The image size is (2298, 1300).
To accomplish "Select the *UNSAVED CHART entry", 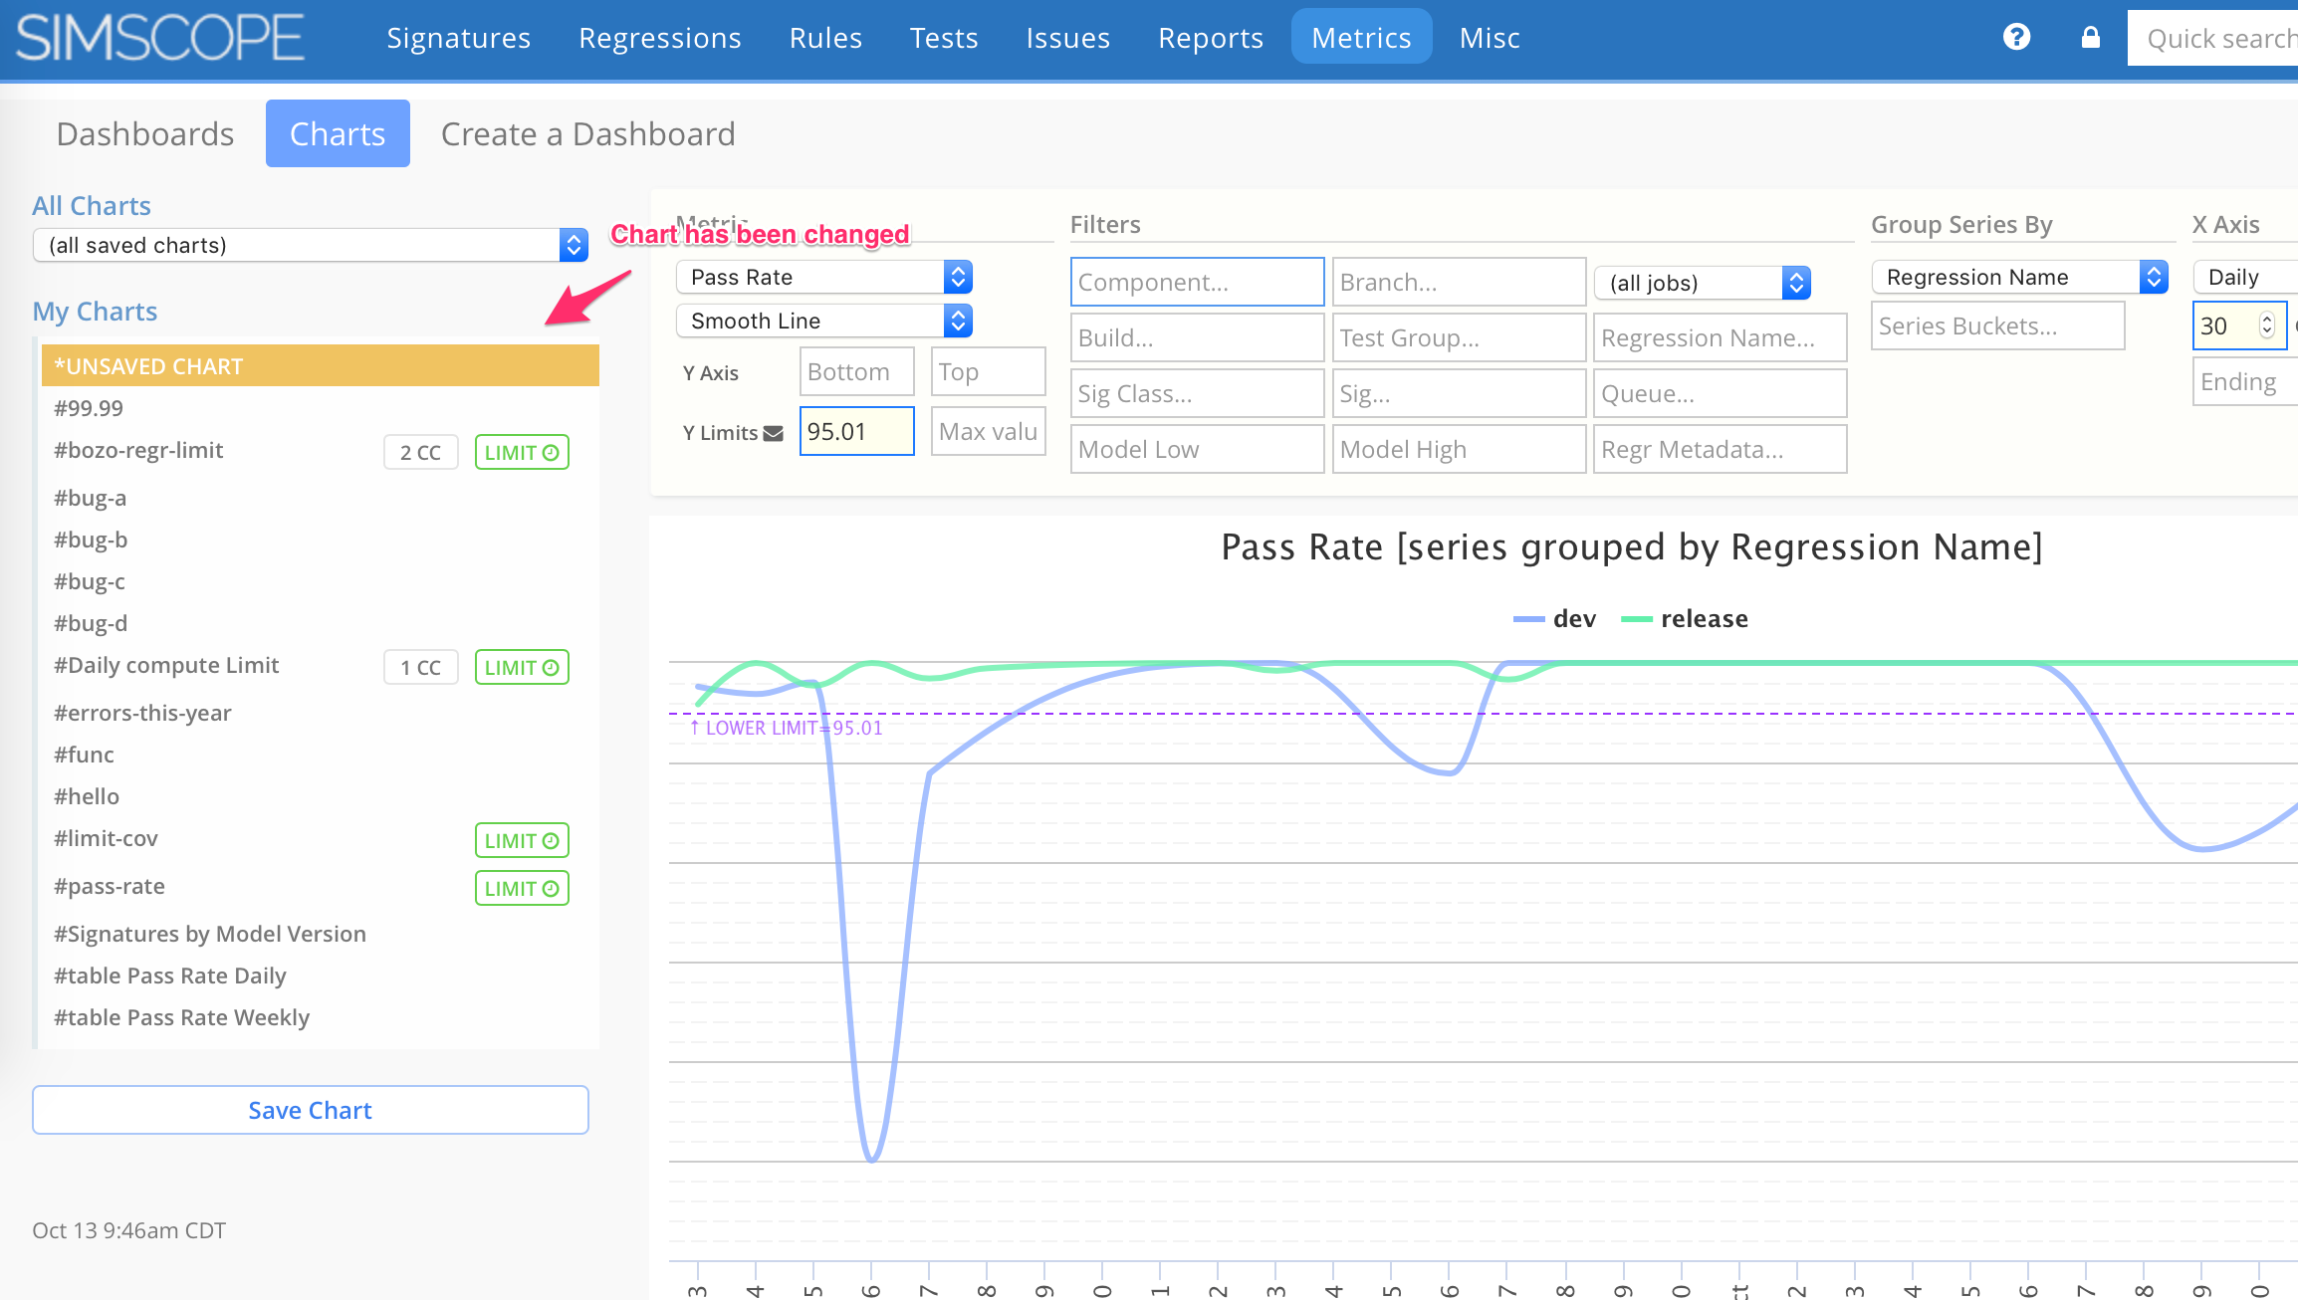I will [x=321, y=365].
